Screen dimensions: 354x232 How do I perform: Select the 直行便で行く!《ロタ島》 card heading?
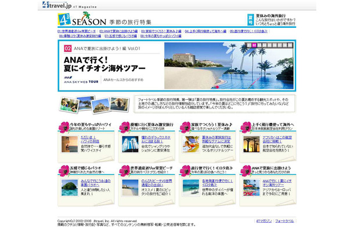pyautogui.click(x=212, y=168)
